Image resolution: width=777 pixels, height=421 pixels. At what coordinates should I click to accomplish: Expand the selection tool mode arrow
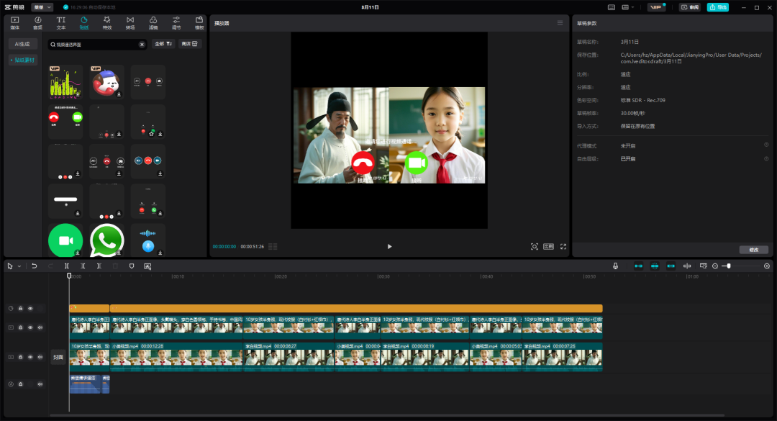[19, 266]
